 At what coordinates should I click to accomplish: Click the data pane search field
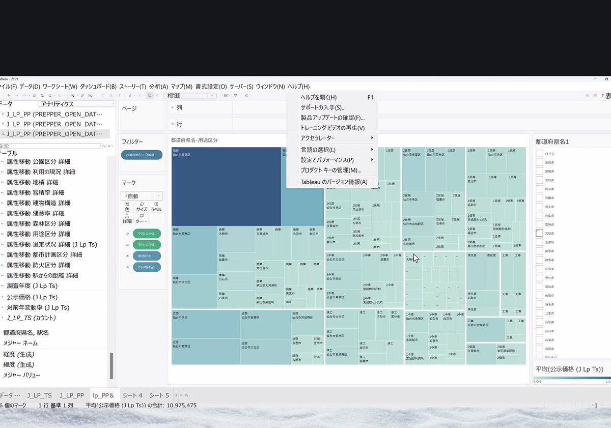(50, 146)
